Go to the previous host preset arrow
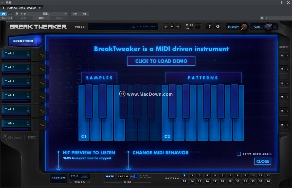This screenshot has width=292, height=188. 21,14
